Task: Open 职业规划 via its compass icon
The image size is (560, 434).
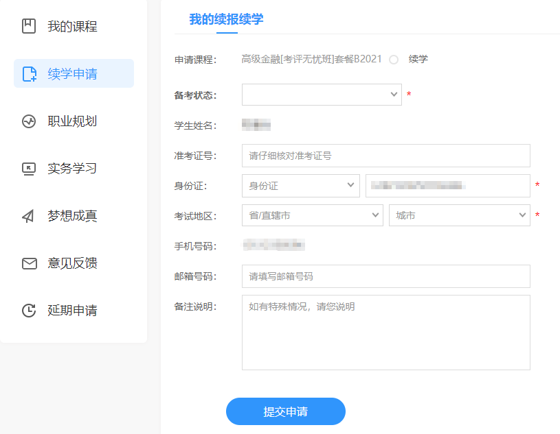Action: pyautogui.click(x=28, y=120)
